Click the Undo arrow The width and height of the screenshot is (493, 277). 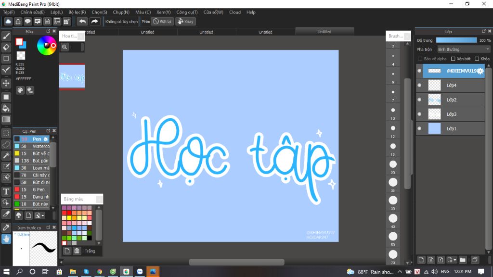82,21
